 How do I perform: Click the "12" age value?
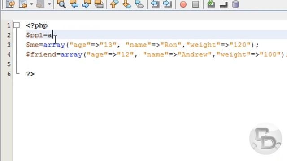coord(126,55)
